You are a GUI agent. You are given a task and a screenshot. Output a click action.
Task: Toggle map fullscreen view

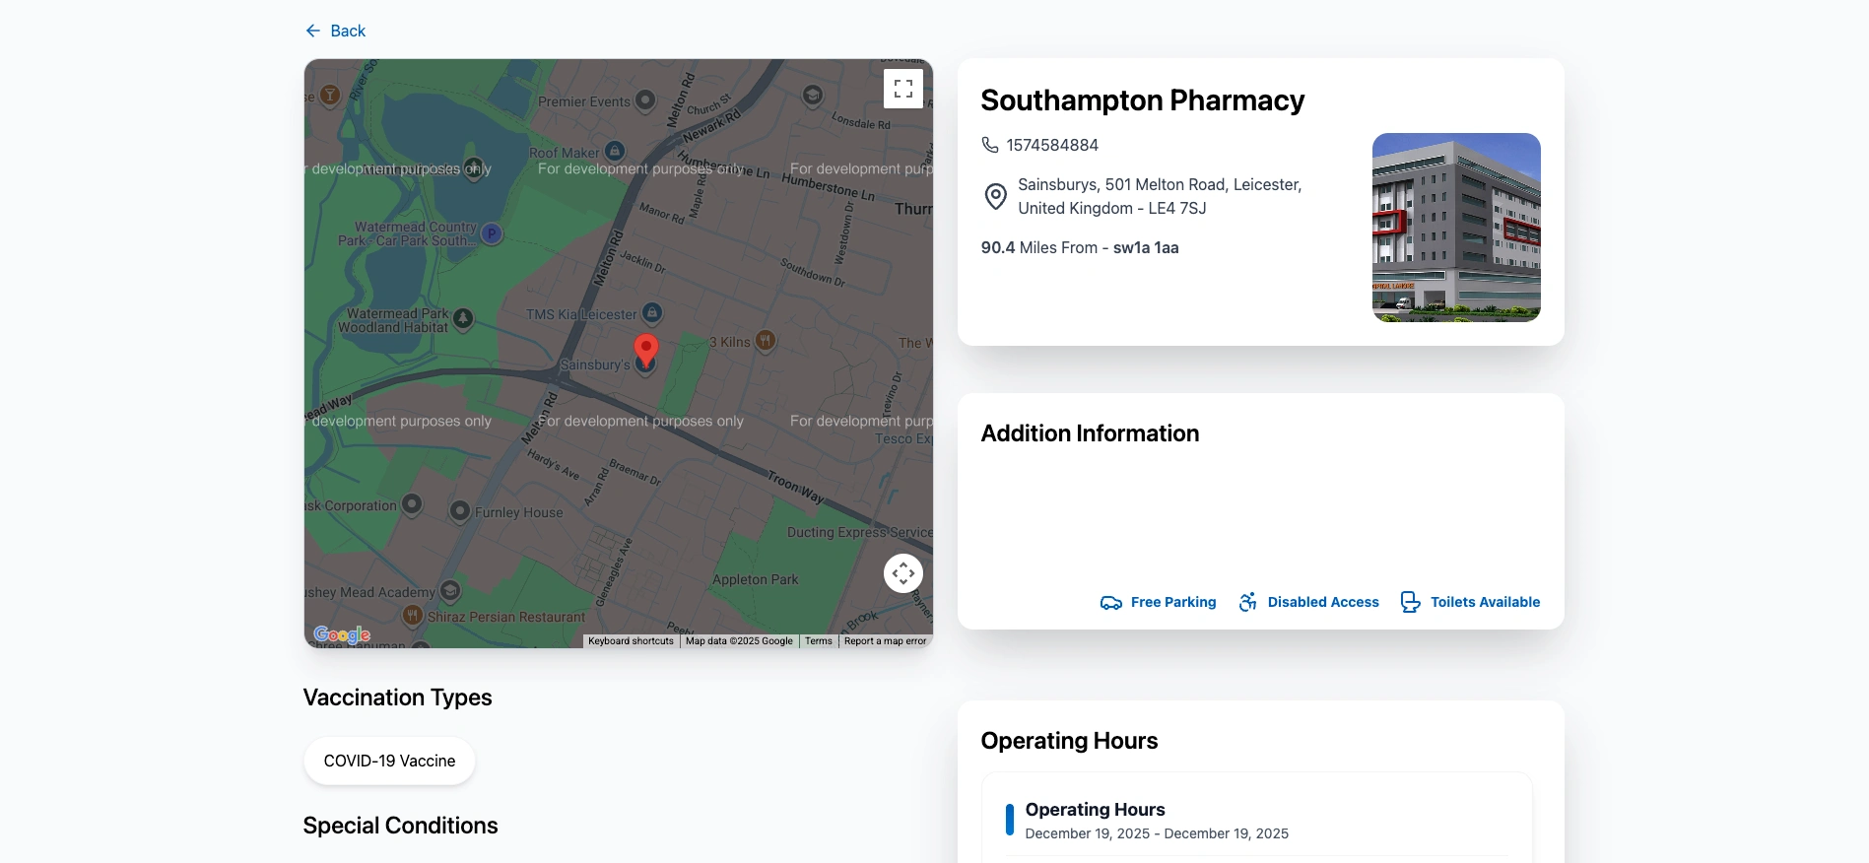pyautogui.click(x=902, y=89)
